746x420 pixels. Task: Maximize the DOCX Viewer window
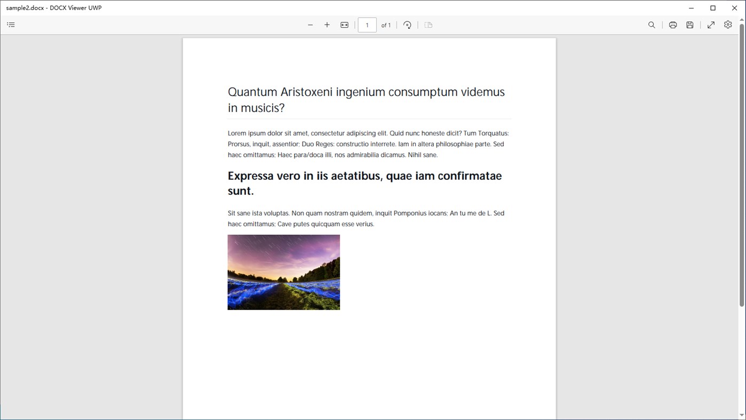[x=713, y=8]
